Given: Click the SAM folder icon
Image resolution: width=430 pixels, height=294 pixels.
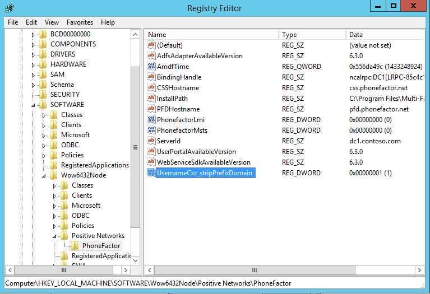Looking at the screenshot, I should click(x=43, y=74).
